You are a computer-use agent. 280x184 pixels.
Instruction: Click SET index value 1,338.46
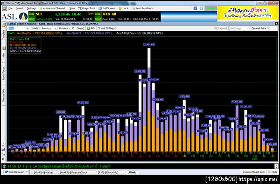tap(63, 14)
